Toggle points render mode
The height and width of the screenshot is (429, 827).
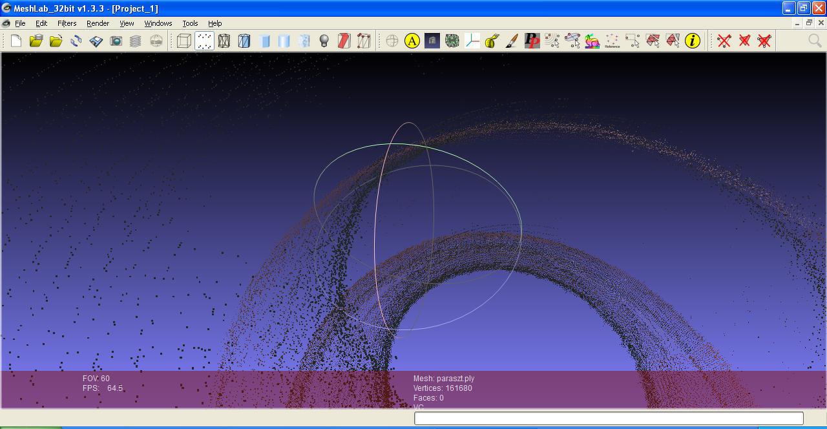point(204,41)
